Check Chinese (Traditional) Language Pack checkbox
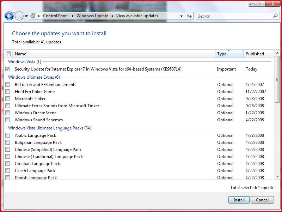This screenshot has width=282, height=212. 8,156
